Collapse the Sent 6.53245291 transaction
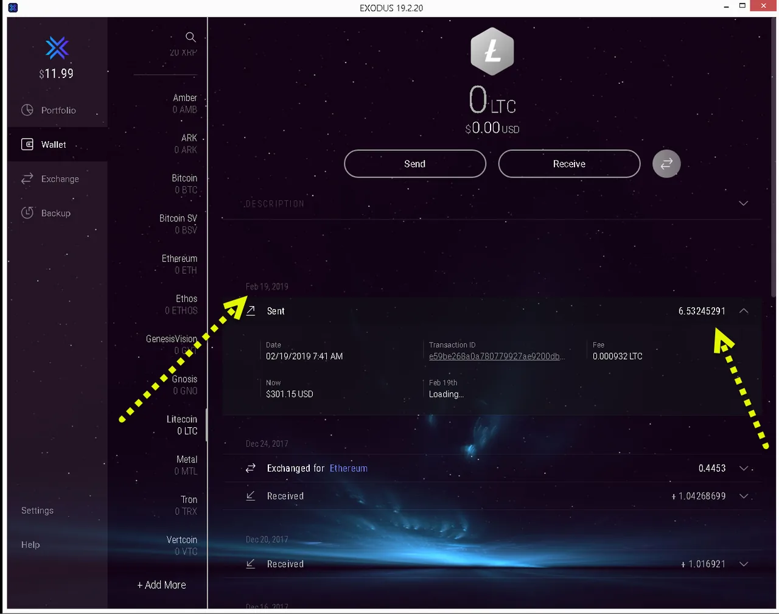 (744, 311)
